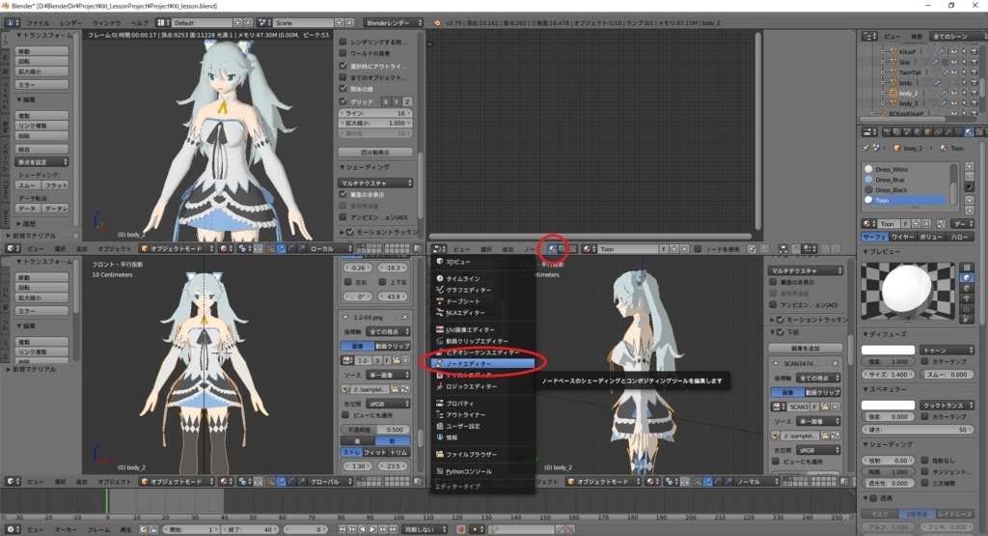Click the pin icon in properties context row
This screenshot has height=536, width=988.
[865, 148]
